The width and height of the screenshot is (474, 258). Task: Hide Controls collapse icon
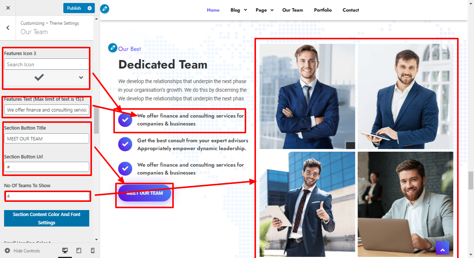7,251
